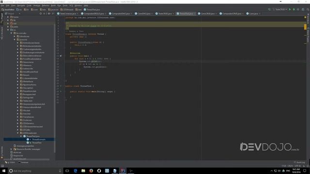Expand the pasta folder arrow
Screen dimensions: 310x174
pos(8,27)
